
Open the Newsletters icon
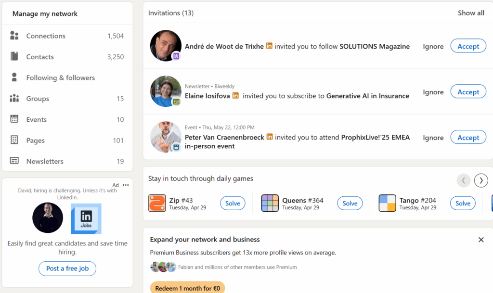tap(14, 161)
